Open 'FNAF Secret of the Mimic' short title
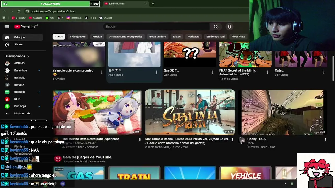 coord(238,72)
